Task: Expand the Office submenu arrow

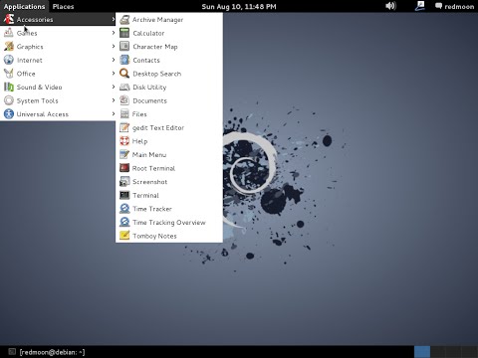Action: pos(114,74)
